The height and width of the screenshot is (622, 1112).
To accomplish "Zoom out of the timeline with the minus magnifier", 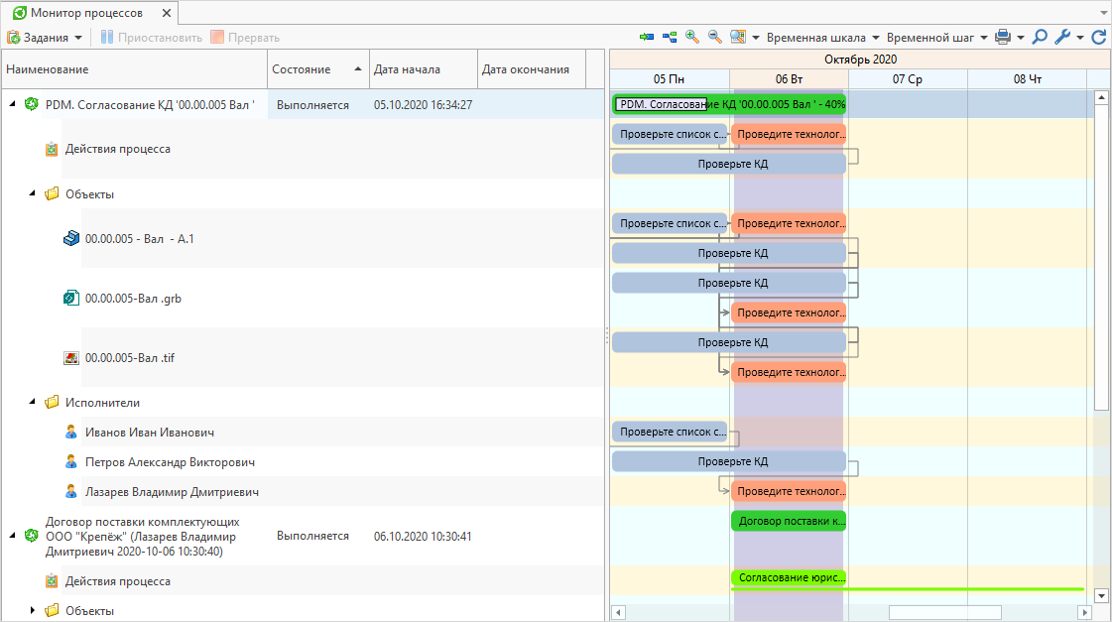I will [x=715, y=37].
